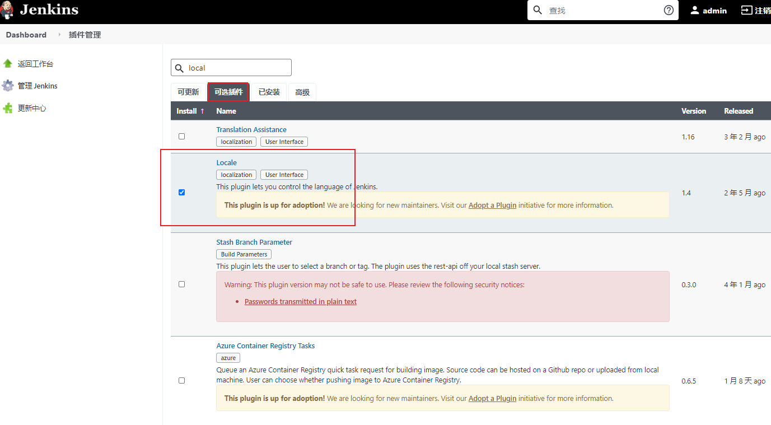Click the Jenkins title text in header
Viewport: 771px width, 425px height.
(49, 10)
